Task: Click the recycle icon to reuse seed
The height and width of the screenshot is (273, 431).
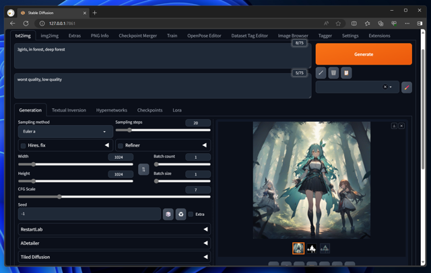Action: [180, 214]
